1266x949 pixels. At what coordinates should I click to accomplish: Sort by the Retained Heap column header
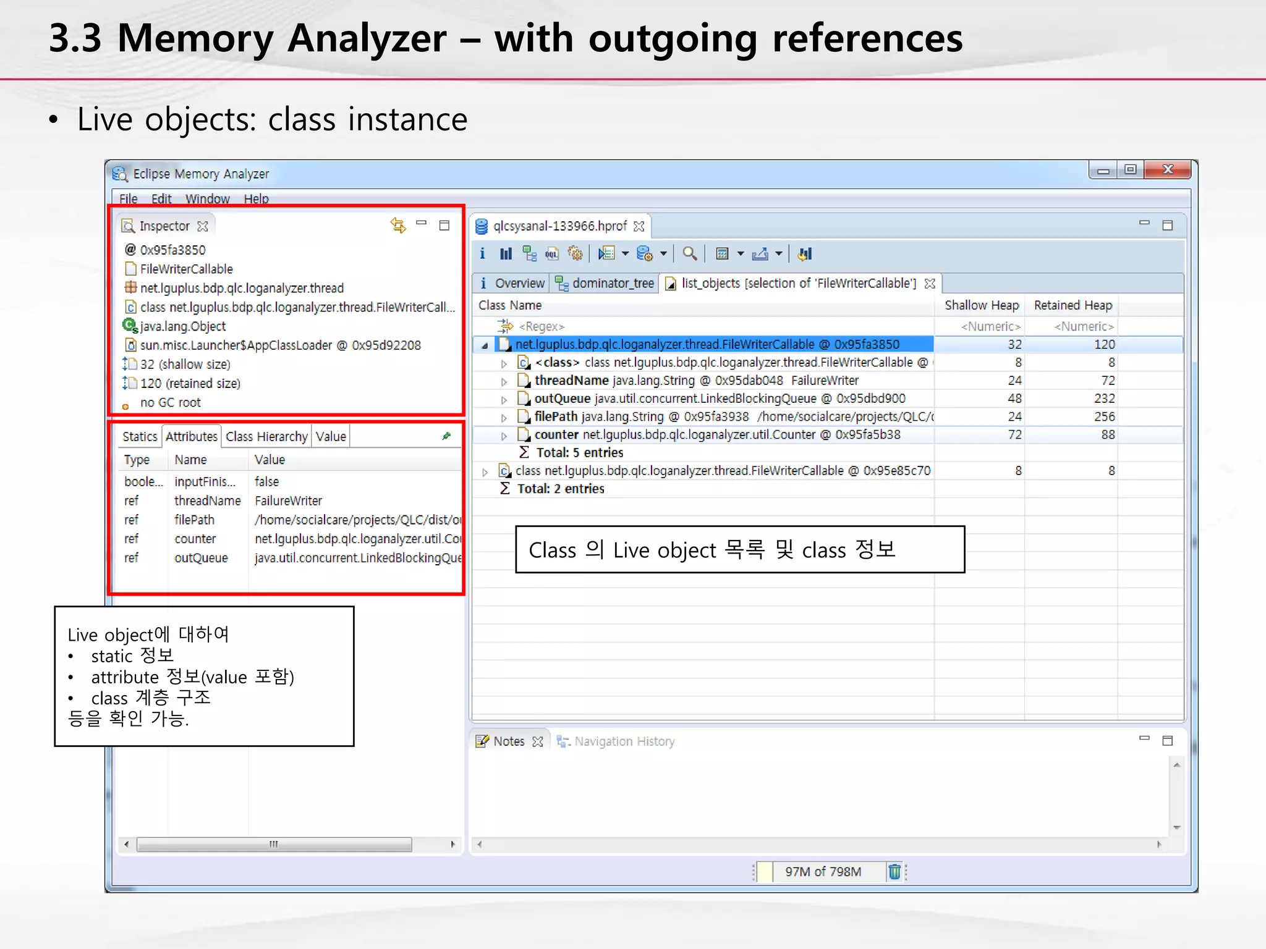point(1073,305)
